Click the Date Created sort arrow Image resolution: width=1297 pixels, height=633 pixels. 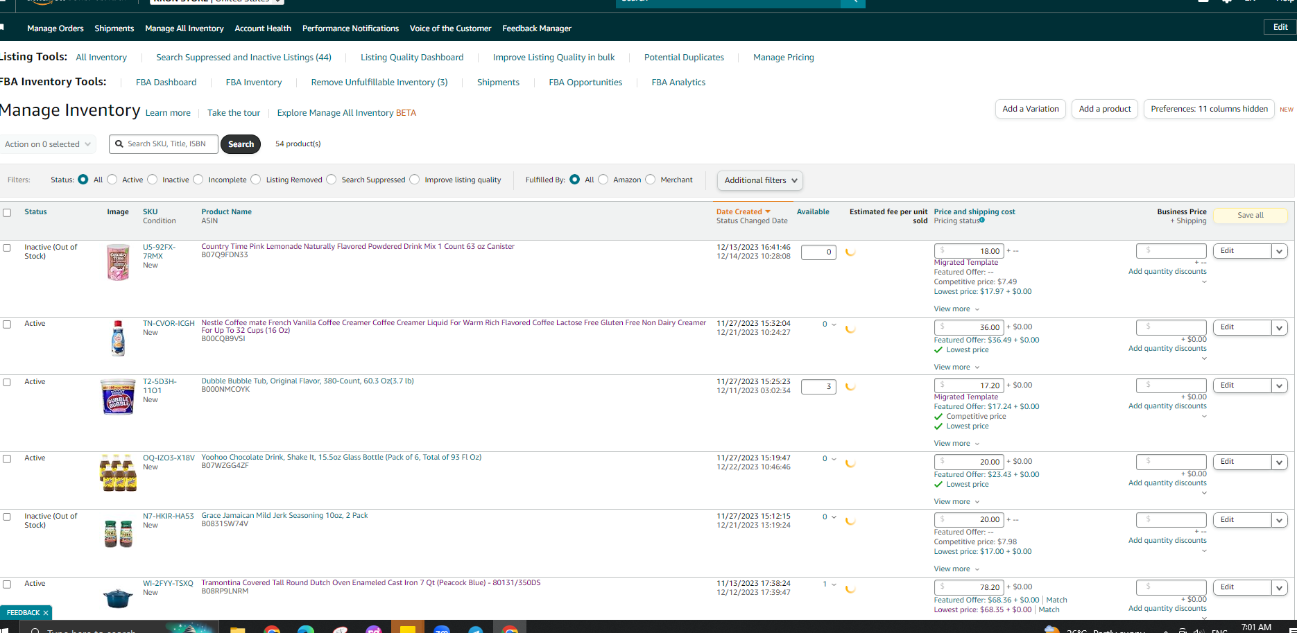tap(768, 211)
